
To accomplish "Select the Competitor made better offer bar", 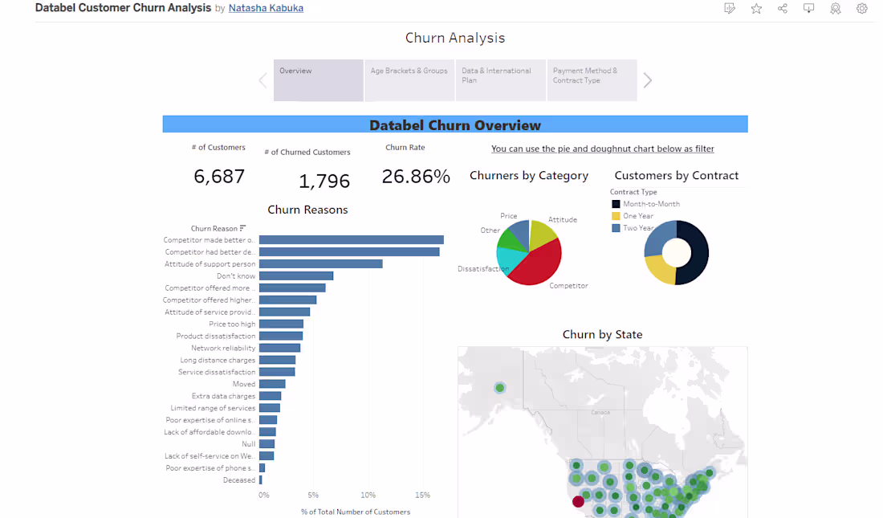I will click(x=353, y=239).
